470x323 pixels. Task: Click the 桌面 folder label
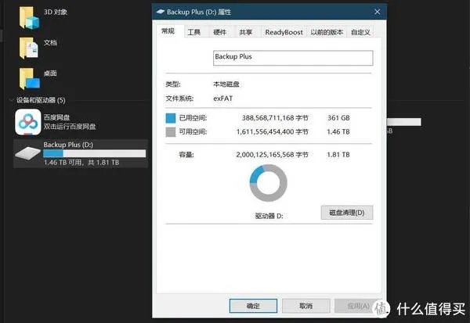[x=50, y=73]
